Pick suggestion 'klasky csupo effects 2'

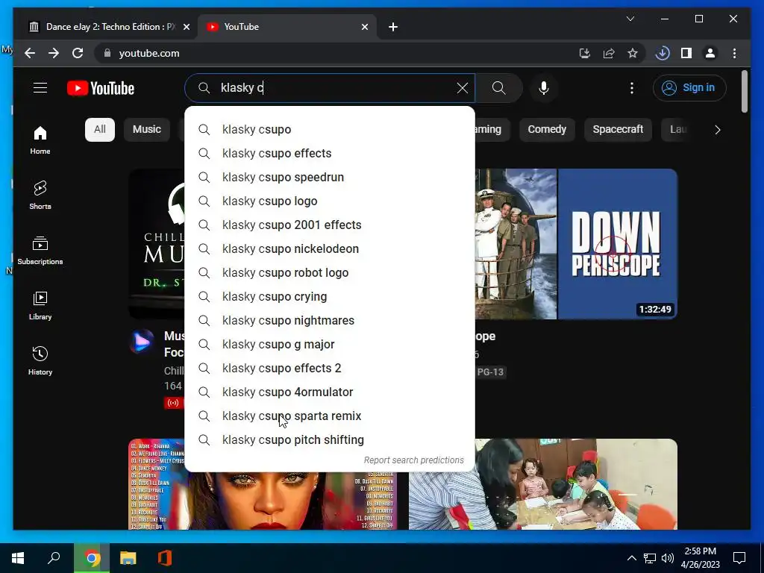(x=330, y=368)
